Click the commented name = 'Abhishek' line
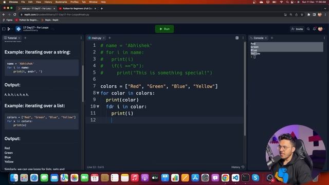This screenshot has width=329, height=185. (126, 46)
